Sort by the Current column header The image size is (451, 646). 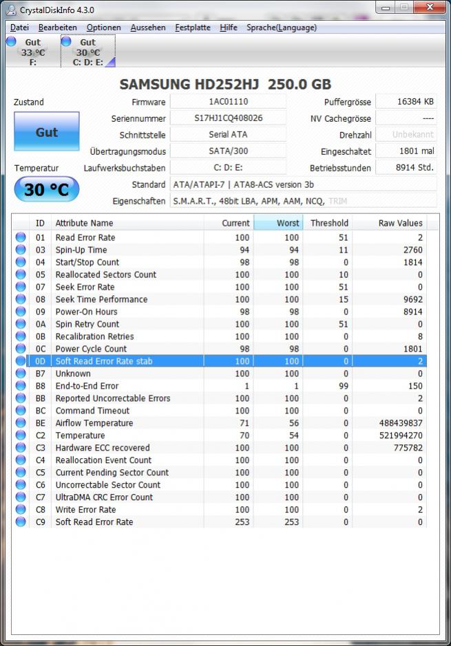point(229,223)
